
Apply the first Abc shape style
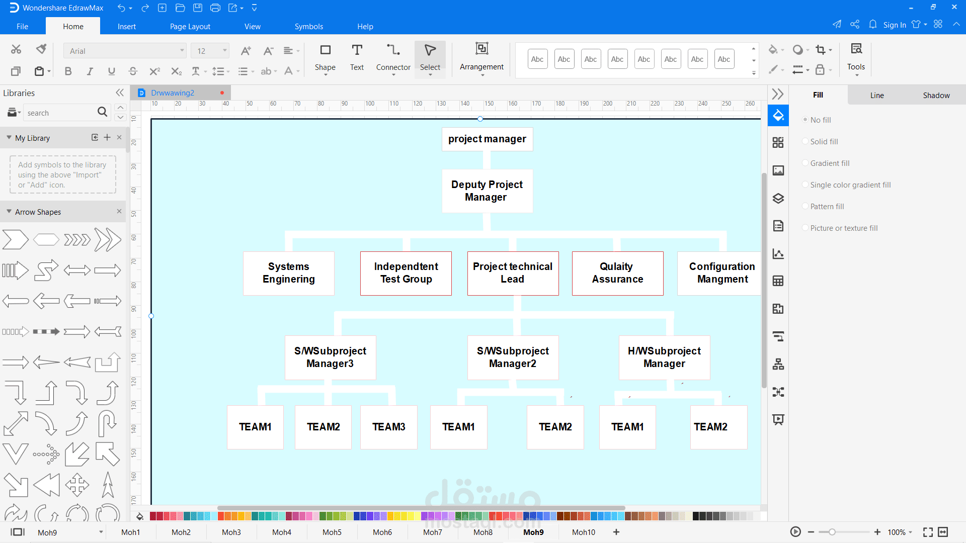(x=538, y=59)
